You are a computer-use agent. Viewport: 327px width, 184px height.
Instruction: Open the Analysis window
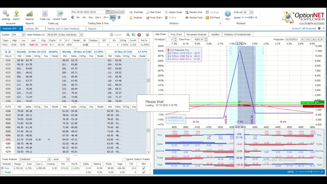point(136,18)
